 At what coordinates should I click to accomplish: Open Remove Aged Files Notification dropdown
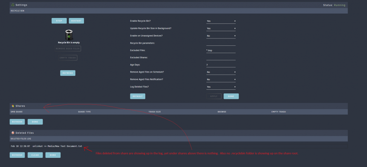221,79
